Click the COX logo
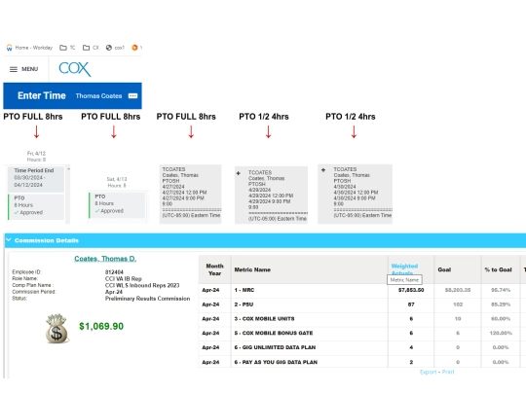This screenshot has height=394, width=526. [75, 69]
